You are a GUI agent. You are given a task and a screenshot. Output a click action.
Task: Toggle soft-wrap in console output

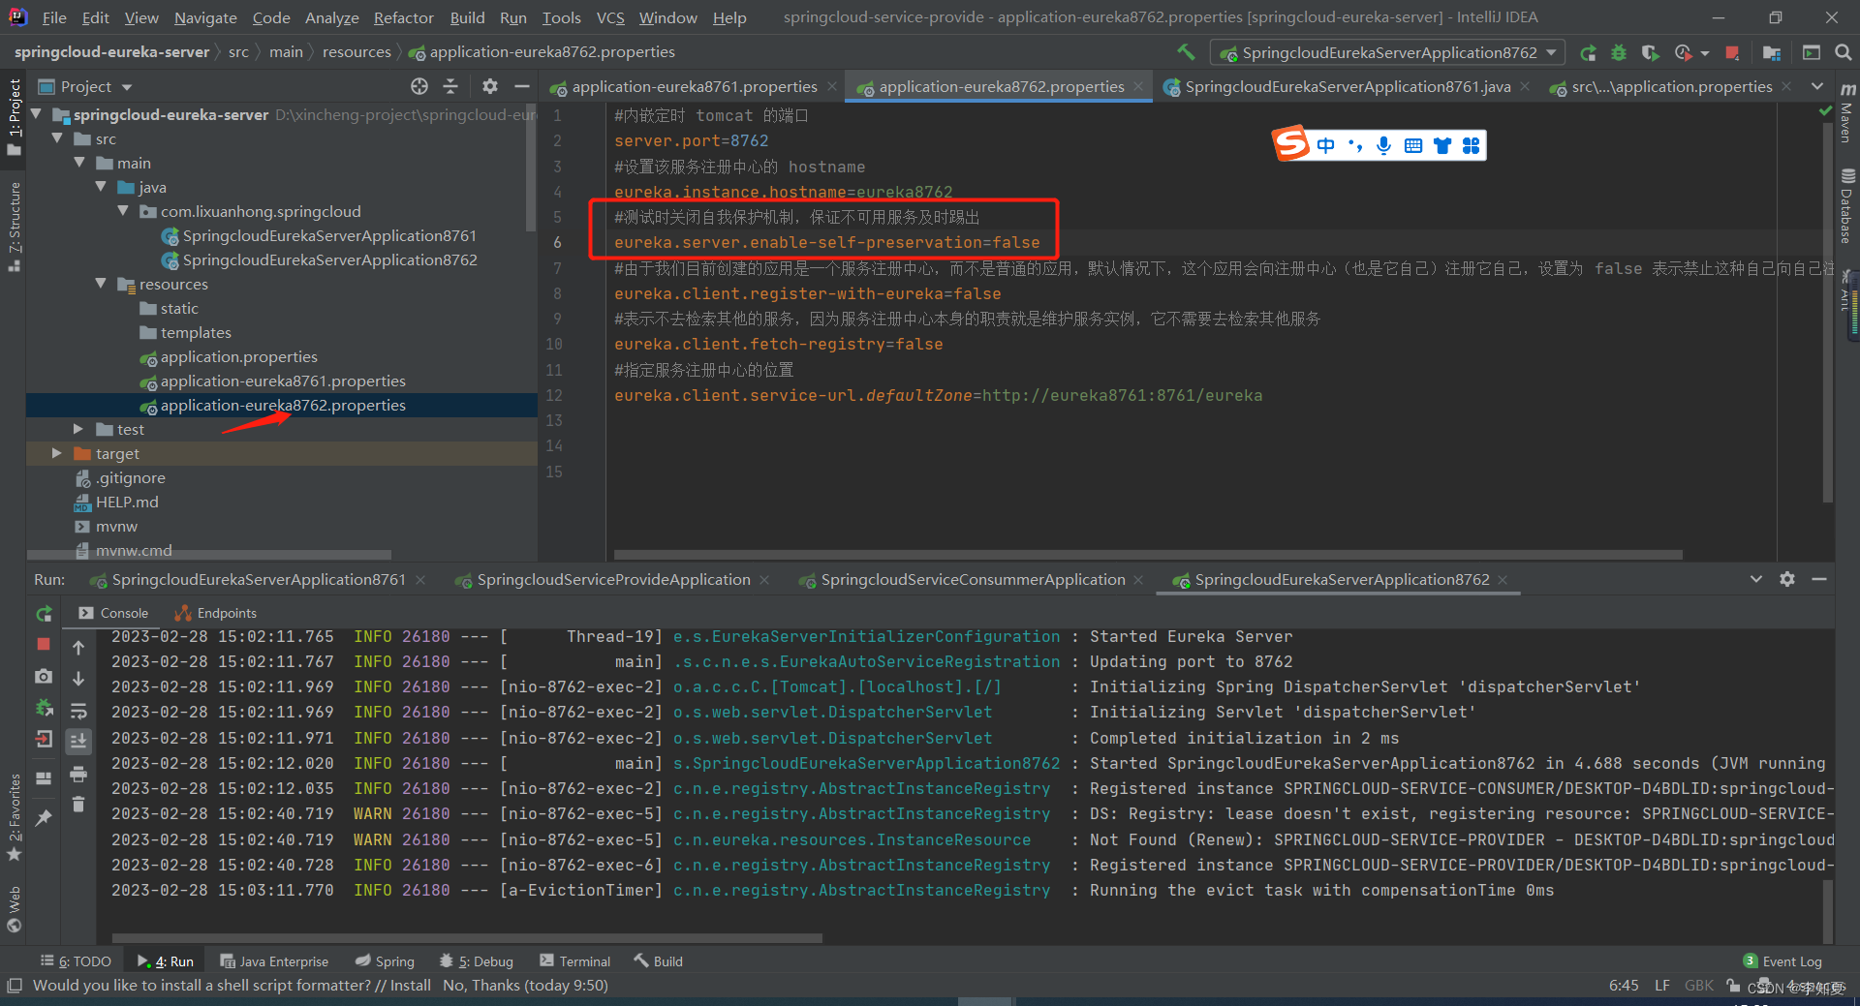coord(78,711)
